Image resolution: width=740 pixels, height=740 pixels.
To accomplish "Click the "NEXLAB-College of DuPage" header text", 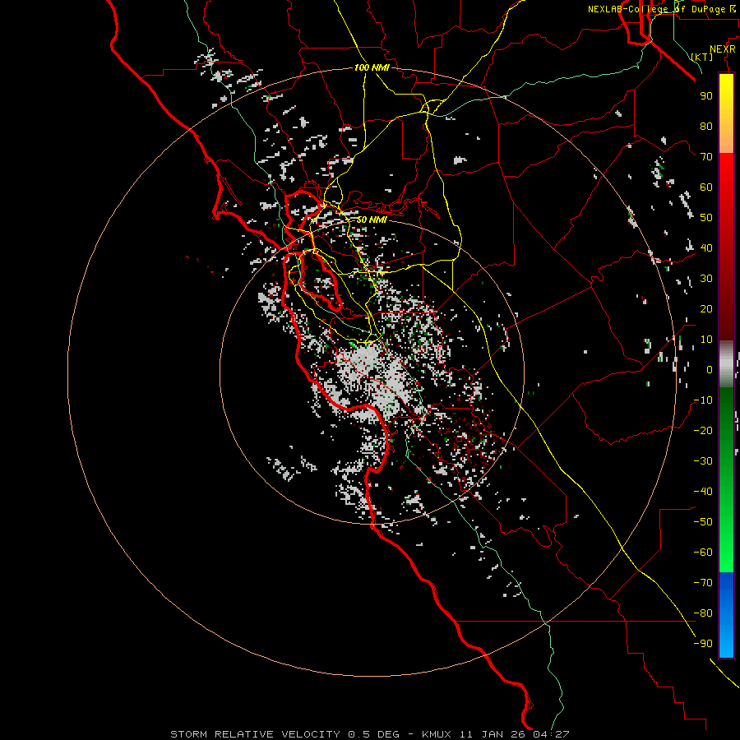I will [x=656, y=9].
